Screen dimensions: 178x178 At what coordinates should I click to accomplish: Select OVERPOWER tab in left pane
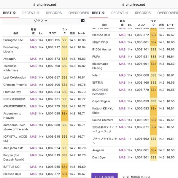coord(79,13)
